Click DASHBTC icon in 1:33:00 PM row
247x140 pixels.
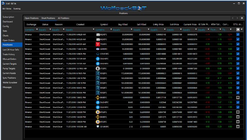[98, 107]
